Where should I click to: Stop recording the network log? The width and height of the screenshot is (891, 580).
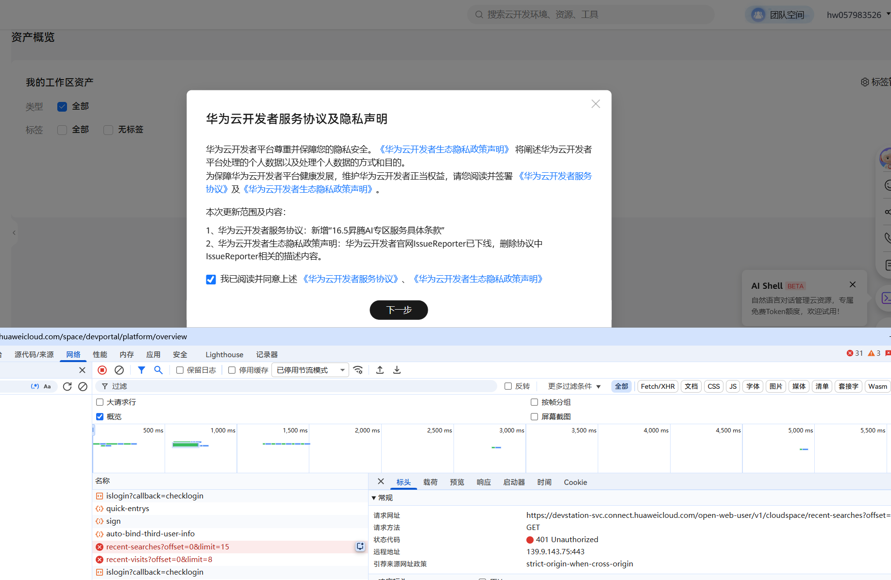coord(102,370)
